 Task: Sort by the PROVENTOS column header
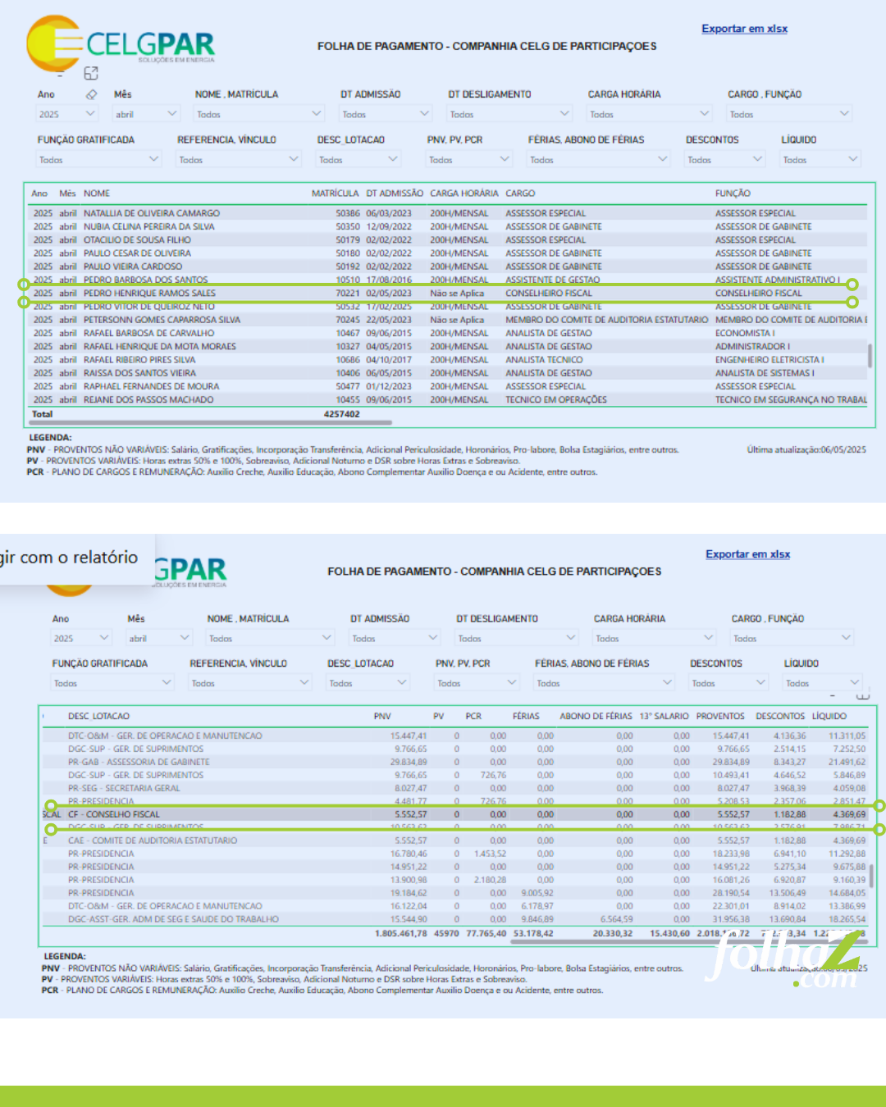point(719,717)
